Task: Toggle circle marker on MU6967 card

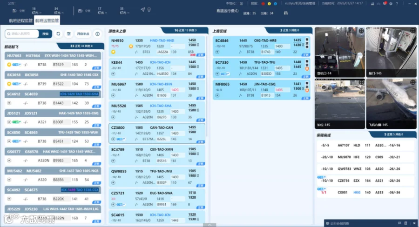Action: pyautogui.click(x=113, y=95)
